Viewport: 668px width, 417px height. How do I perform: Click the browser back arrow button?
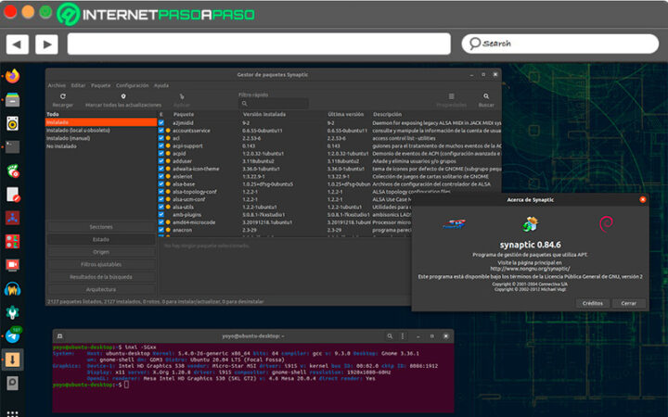(18, 44)
